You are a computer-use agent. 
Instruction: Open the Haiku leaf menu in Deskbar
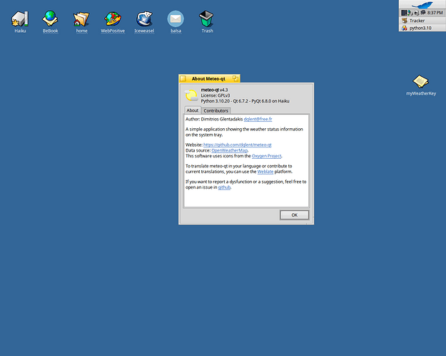tap(422, 5)
